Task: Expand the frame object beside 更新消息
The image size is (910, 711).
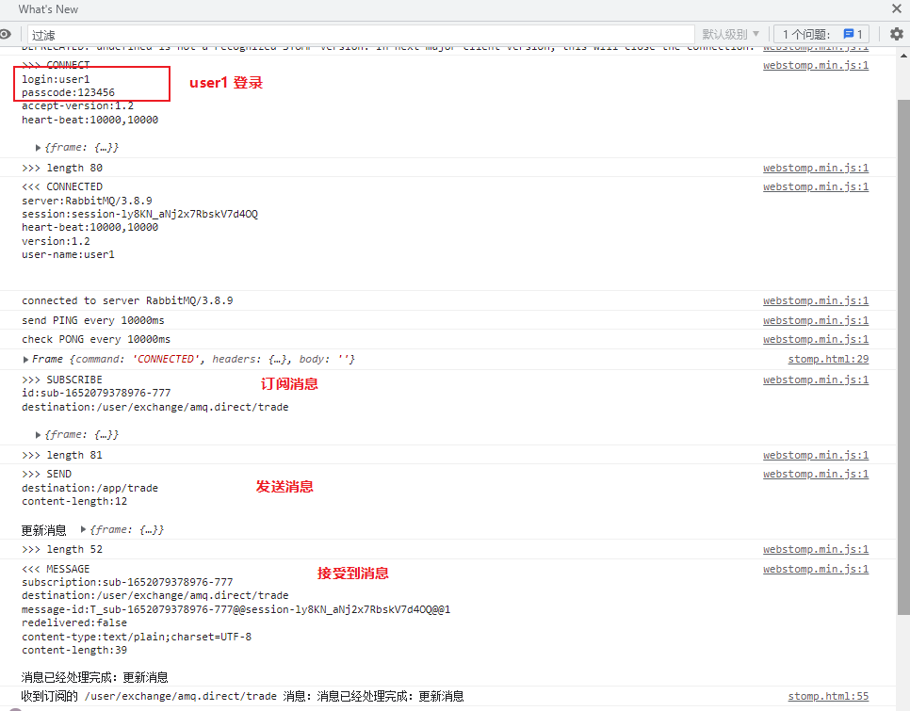Action: (x=83, y=529)
